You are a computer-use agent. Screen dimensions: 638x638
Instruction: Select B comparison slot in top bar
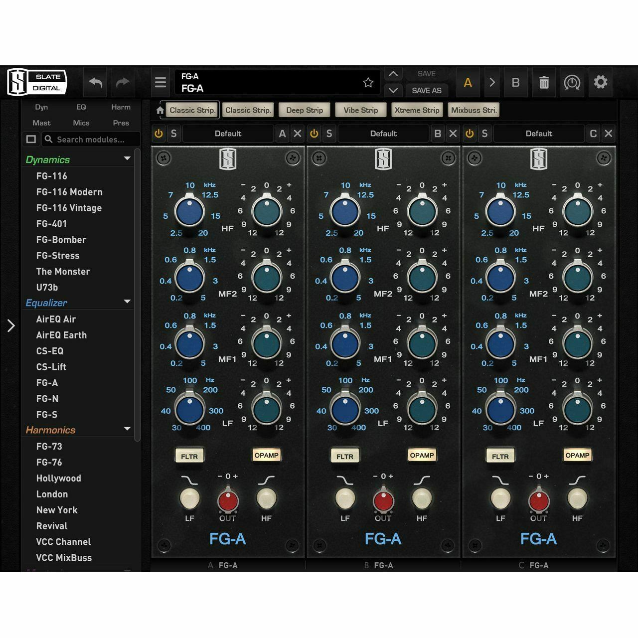point(516,82)
